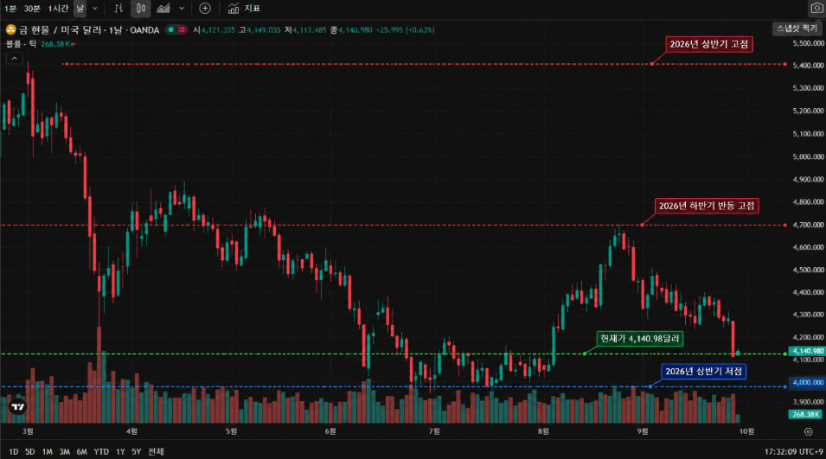Click the open price 4,121.355 value
Screen dimensions: 826x459
[x=218, y=30]
